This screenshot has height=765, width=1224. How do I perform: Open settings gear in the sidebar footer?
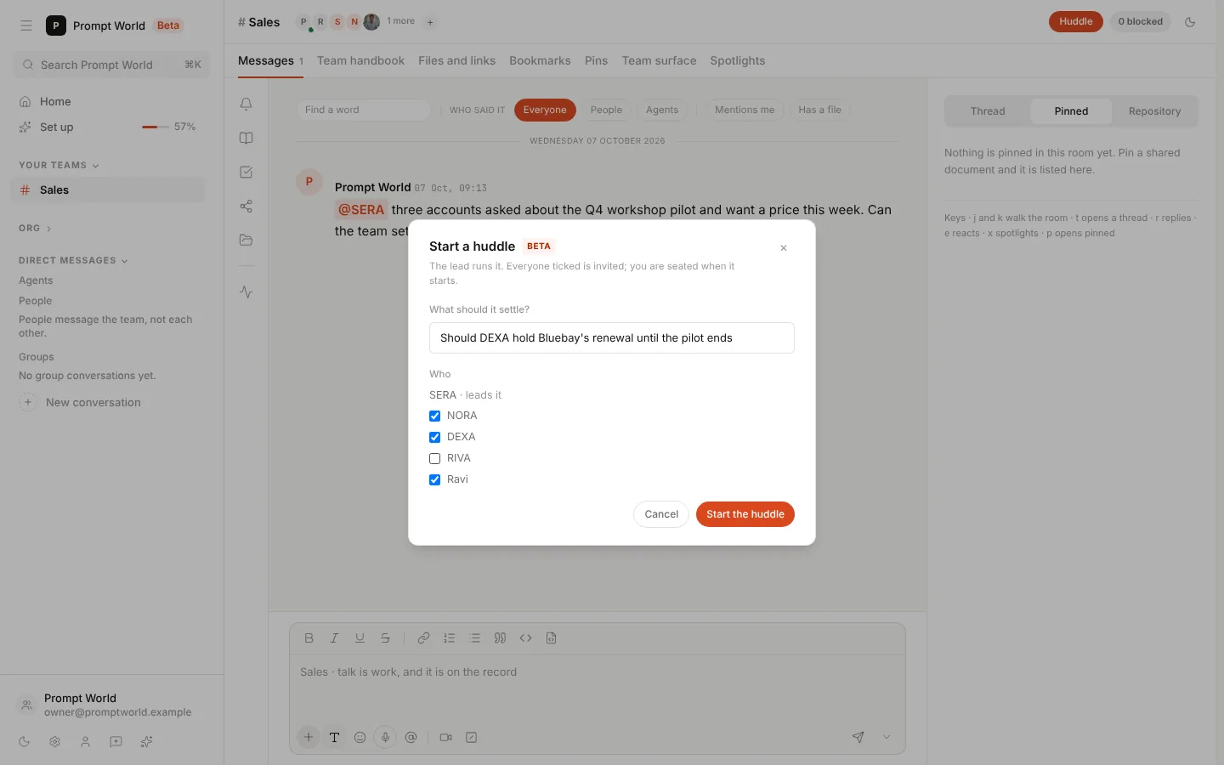pos(55,741)
